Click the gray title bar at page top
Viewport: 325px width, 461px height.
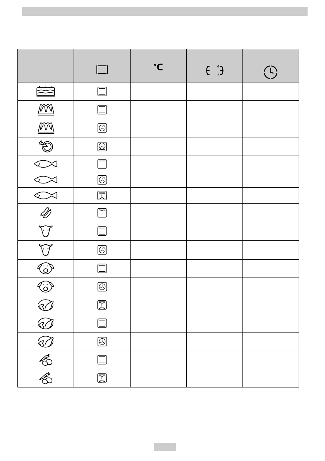[x=165, y=11]
